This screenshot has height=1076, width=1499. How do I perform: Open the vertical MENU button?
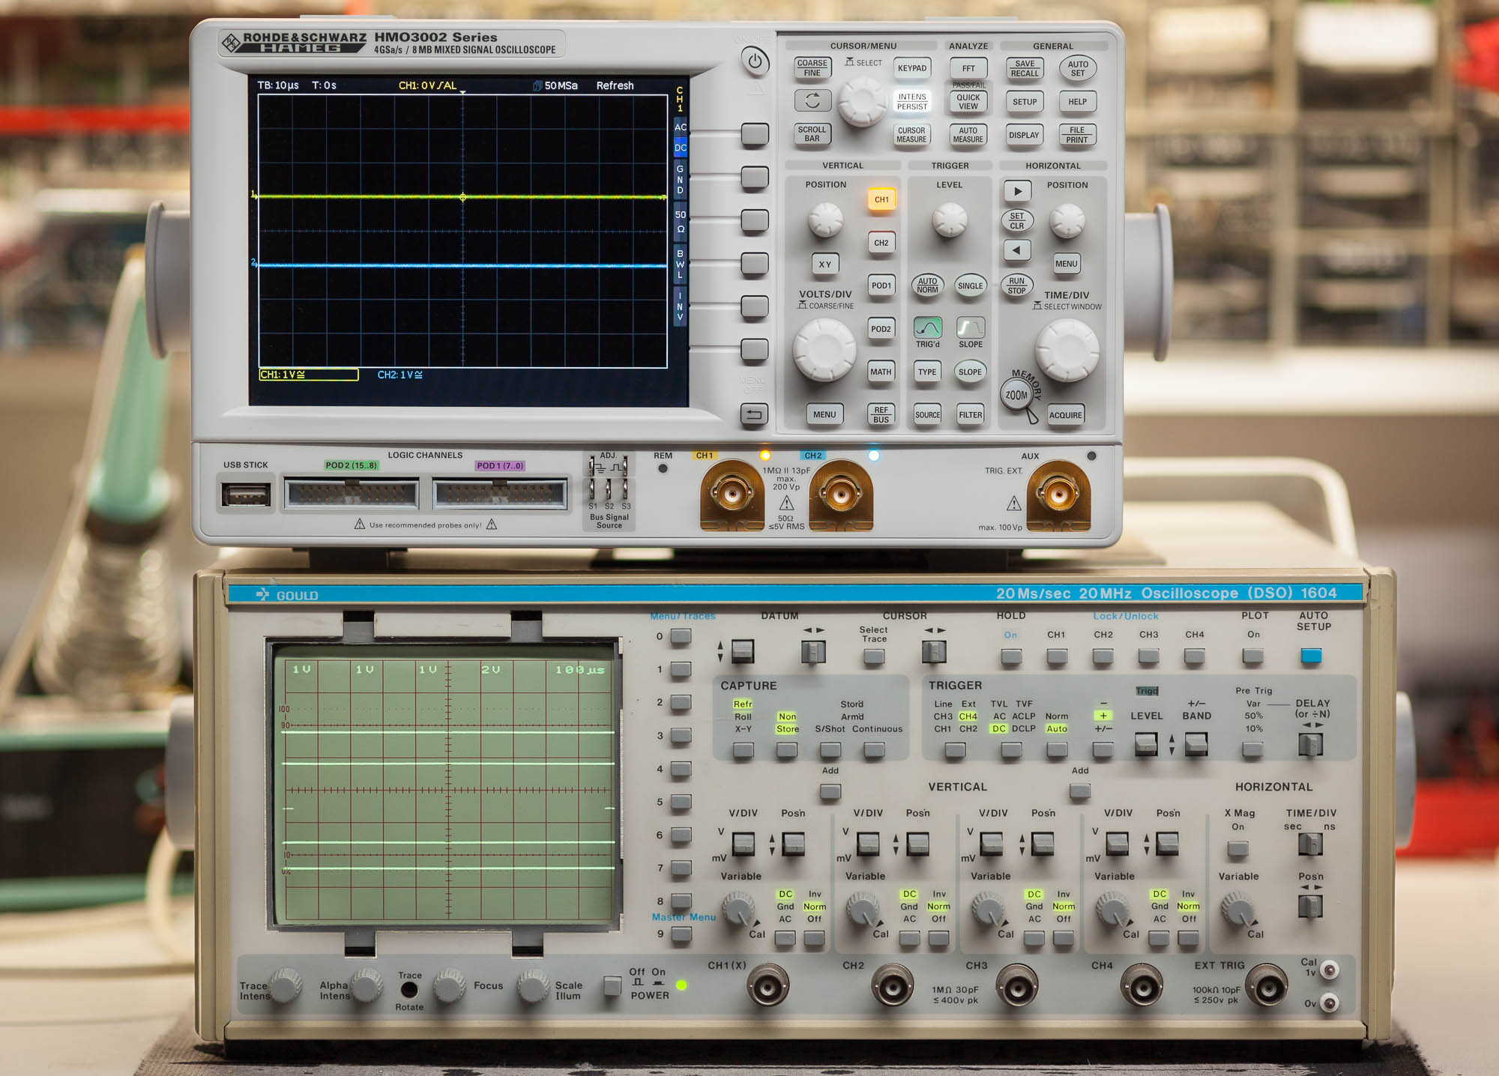tap(824, 414)
